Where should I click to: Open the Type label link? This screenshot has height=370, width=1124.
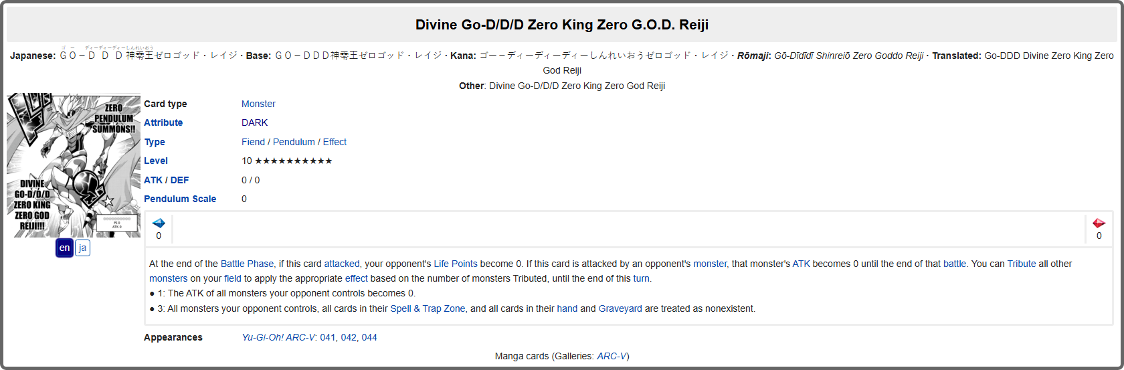(155, 142)
